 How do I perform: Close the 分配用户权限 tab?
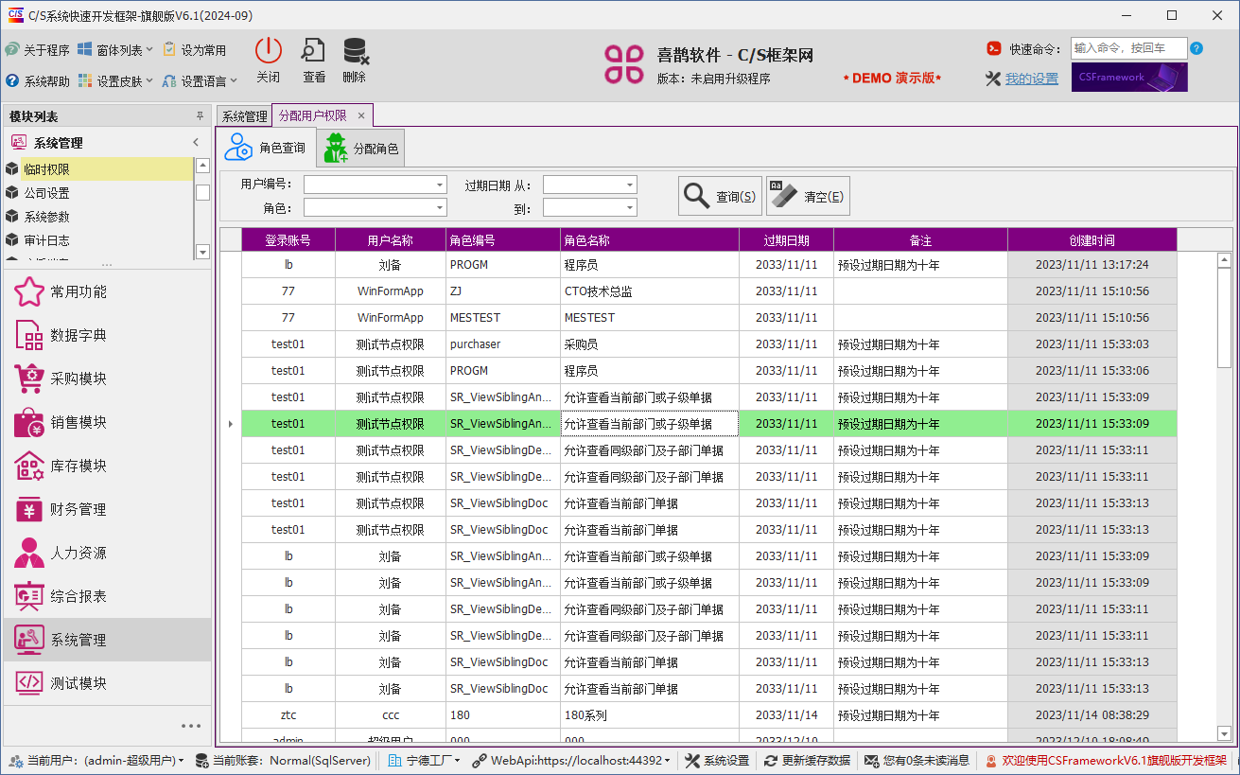coord(361,115)
